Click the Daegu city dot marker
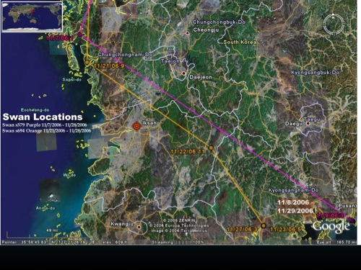The image size is (361, 270). pos(308,124)
